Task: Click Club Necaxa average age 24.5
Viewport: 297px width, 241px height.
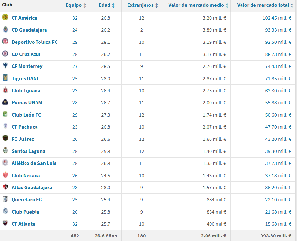Action: (x=106, y=176)
